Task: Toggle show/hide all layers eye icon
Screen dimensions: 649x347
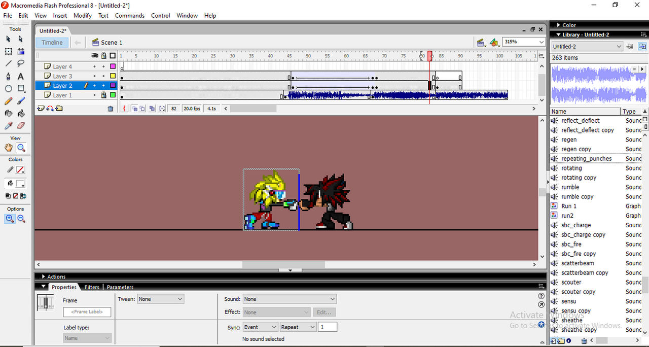Action: [94, 56]
